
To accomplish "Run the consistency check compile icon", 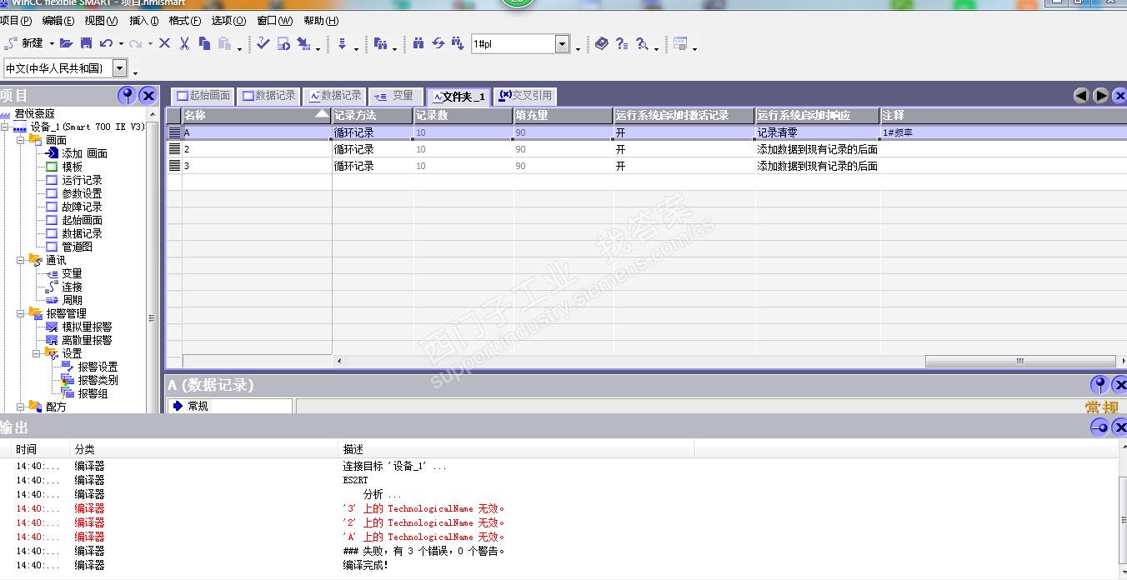I will (263, 43).
